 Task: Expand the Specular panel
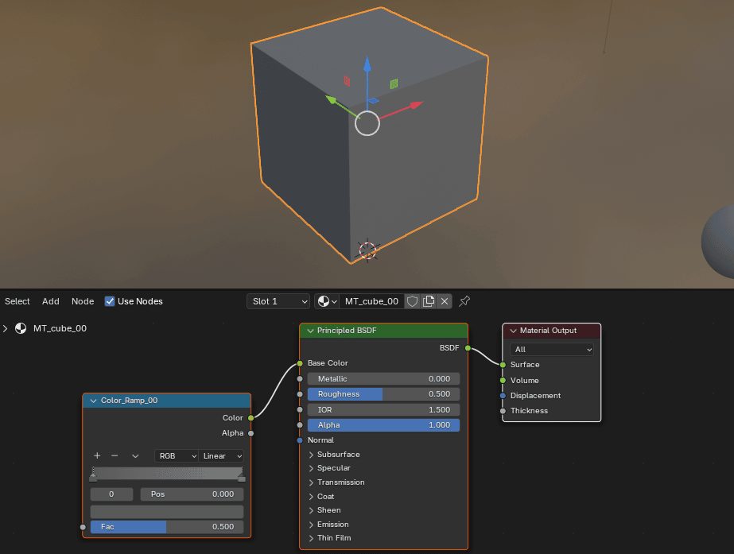[311, 468]
